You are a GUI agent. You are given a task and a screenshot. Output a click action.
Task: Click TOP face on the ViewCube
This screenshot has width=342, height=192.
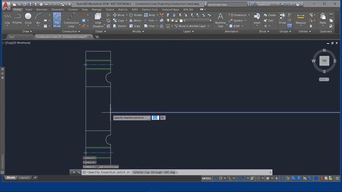324,61
